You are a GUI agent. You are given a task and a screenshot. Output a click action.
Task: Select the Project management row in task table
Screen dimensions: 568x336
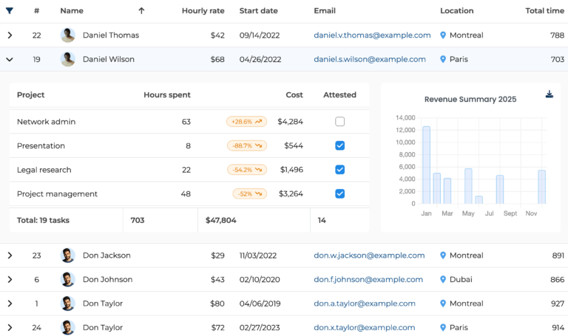point(57,194)
